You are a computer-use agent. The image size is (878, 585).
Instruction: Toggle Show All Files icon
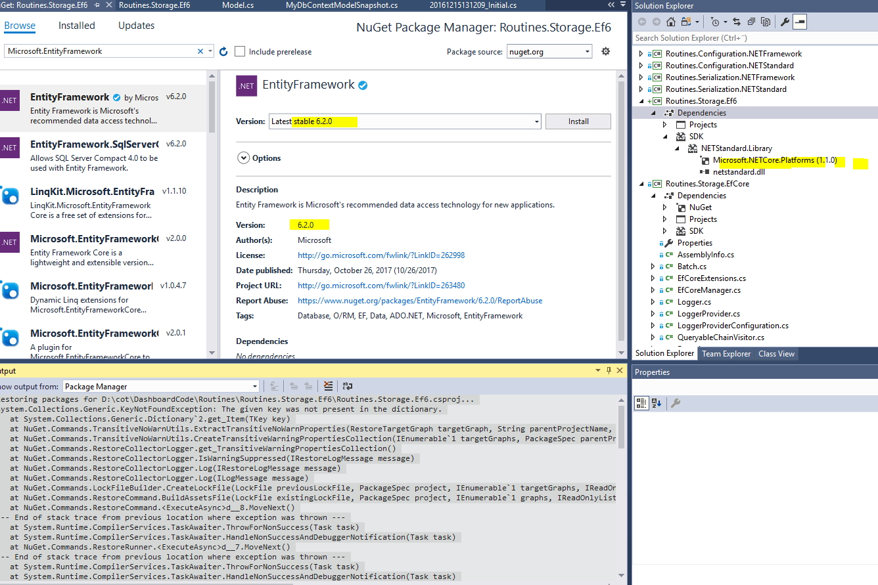click(766, 22)
